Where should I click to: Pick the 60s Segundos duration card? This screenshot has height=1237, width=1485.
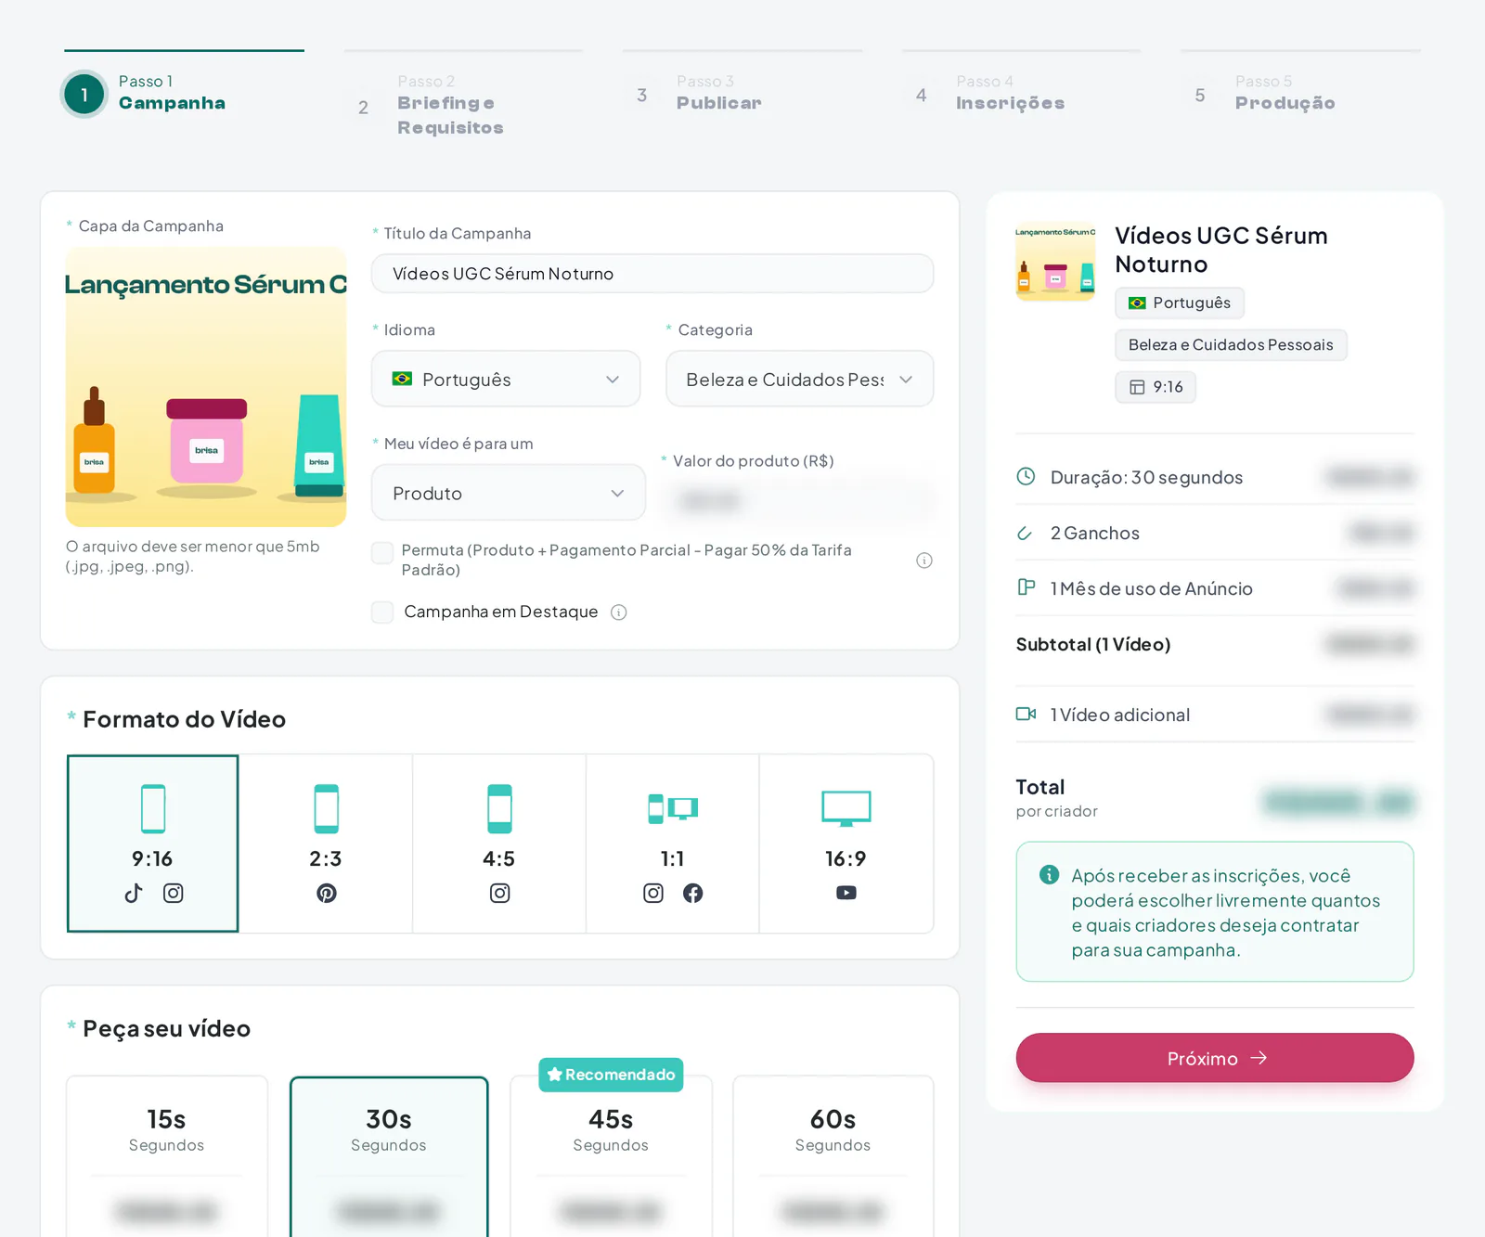(833, 1155)
